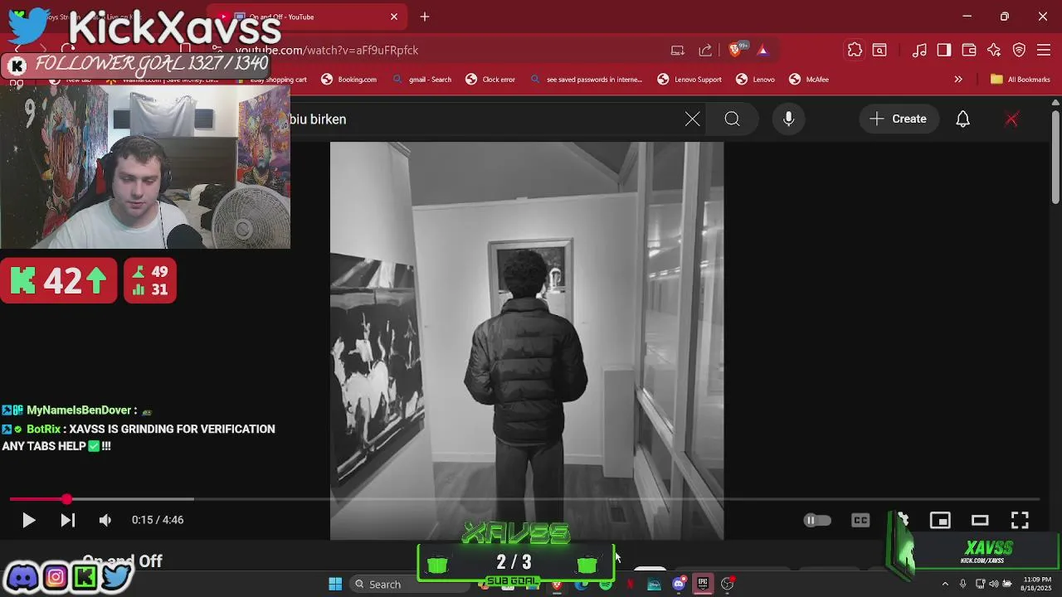Open the 'Ebay shopping cart' bookmark
The image size is (1062, 597).
pos(273,80)
